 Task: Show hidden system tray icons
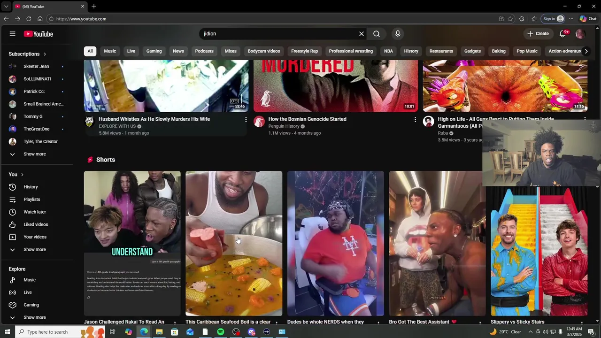pyautogui.click(x=531, y=332)
